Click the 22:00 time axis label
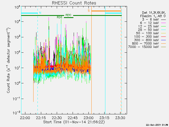 click(x=25, y=118)
